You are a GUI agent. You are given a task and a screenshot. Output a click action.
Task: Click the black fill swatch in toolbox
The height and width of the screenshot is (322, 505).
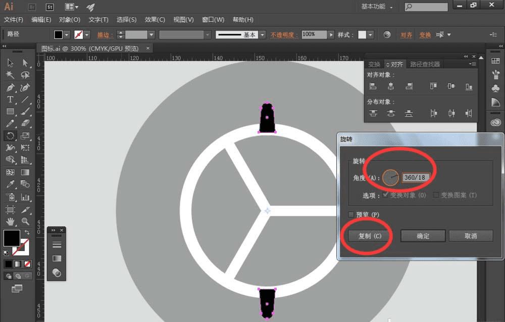click(x=12, y=238)
